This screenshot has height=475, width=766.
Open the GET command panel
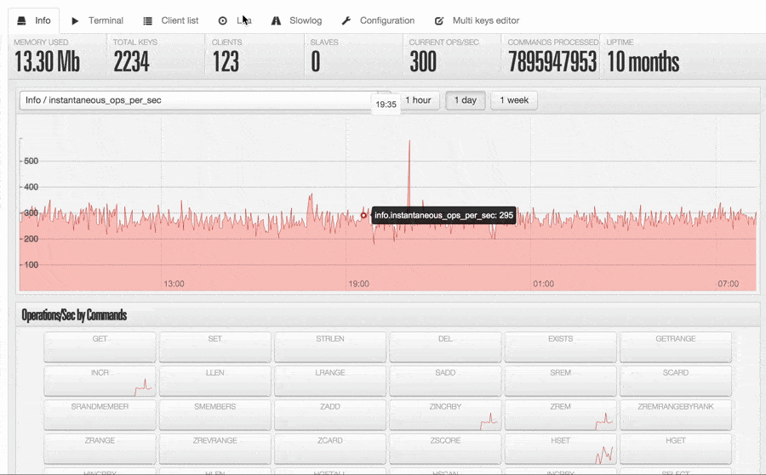[100, 348]
